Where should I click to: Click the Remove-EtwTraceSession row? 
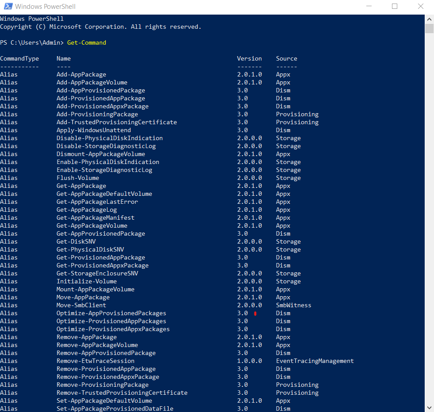[96, 361]
